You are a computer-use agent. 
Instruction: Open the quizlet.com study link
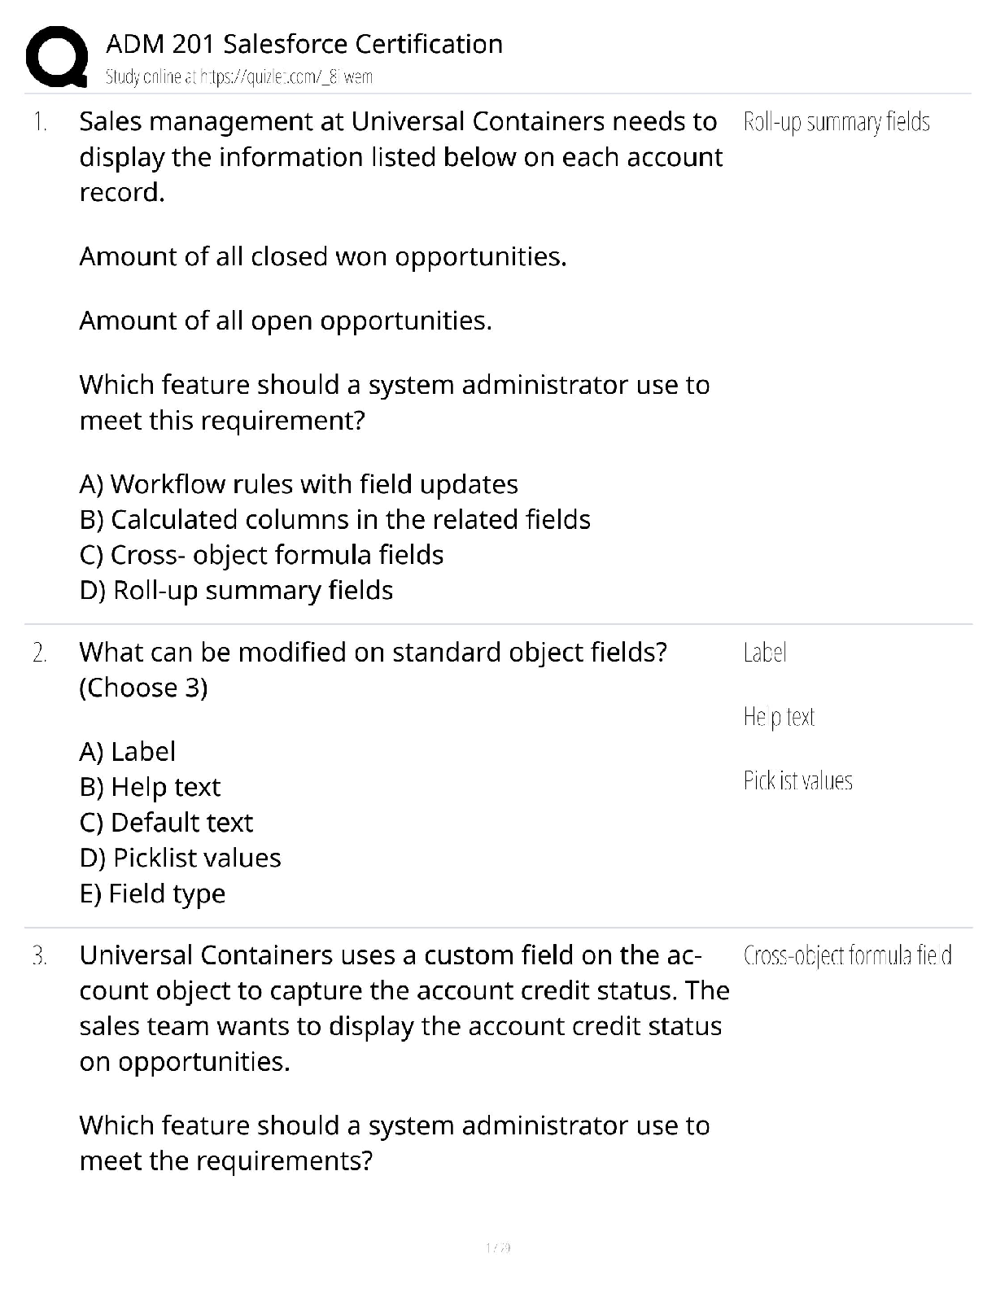click(x=239, y=77)
